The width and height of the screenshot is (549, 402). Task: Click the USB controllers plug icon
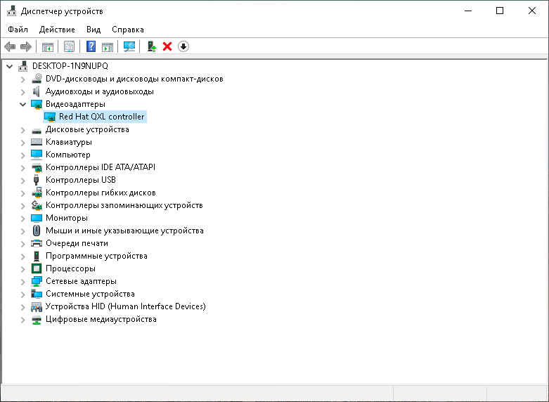[36, 180]
